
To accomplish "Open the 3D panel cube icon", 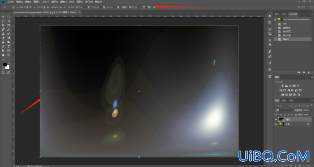I will pos(270,70).
